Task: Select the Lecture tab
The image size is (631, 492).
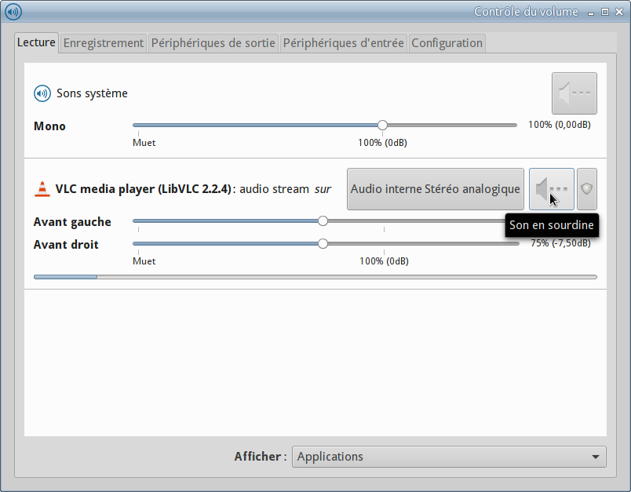Action: tap(37, 42)
